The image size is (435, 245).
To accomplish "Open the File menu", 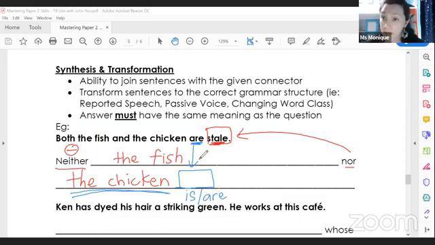I will click(x=5, y=18).
